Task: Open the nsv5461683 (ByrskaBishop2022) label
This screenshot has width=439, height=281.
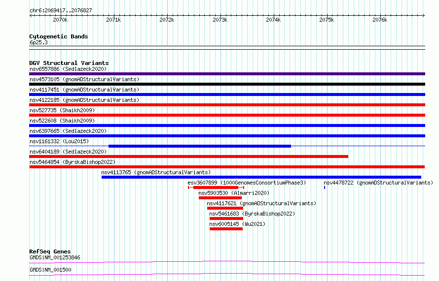Action: click(252, 214)
